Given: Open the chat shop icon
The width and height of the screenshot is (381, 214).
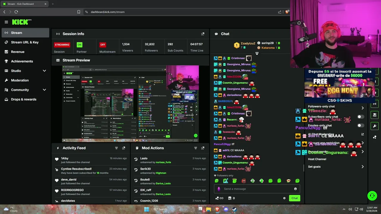Looking at the screenshot, I should 229,198.
